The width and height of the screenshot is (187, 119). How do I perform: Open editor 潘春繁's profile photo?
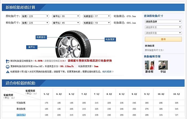pos(149,65)
